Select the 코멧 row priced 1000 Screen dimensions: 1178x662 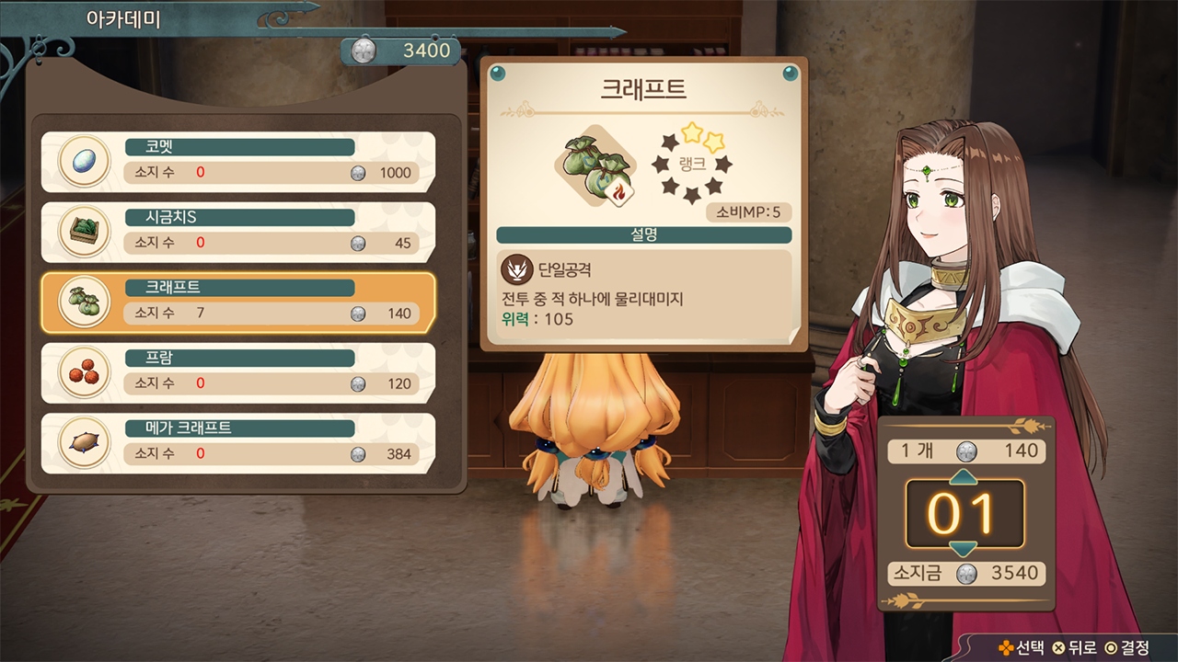click(238, 162)
